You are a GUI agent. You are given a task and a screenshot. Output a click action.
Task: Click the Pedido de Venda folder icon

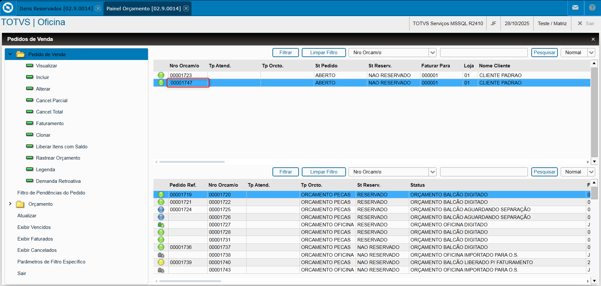(x=21, y=54)
